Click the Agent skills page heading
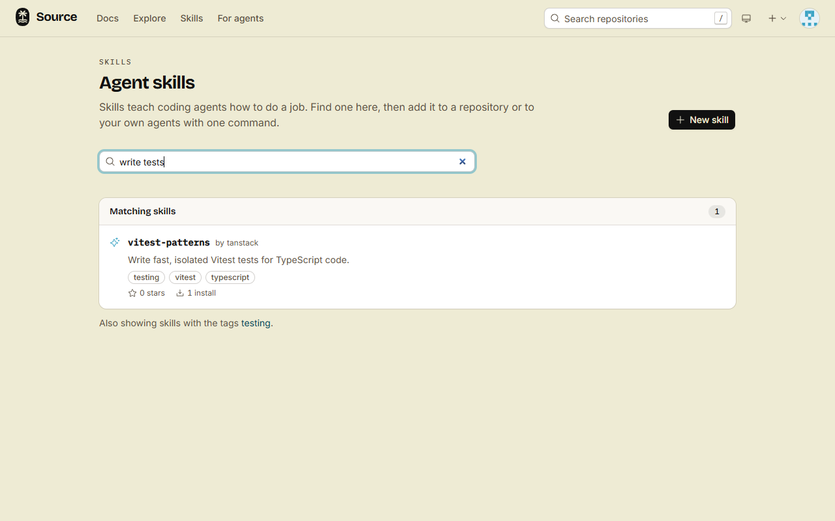 click(147, 83)
